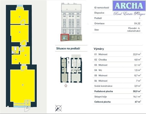Screen dimensions: 146x114
Task: Click the 'Celková plocha' 67 m² row
Action: pos(117,102)
